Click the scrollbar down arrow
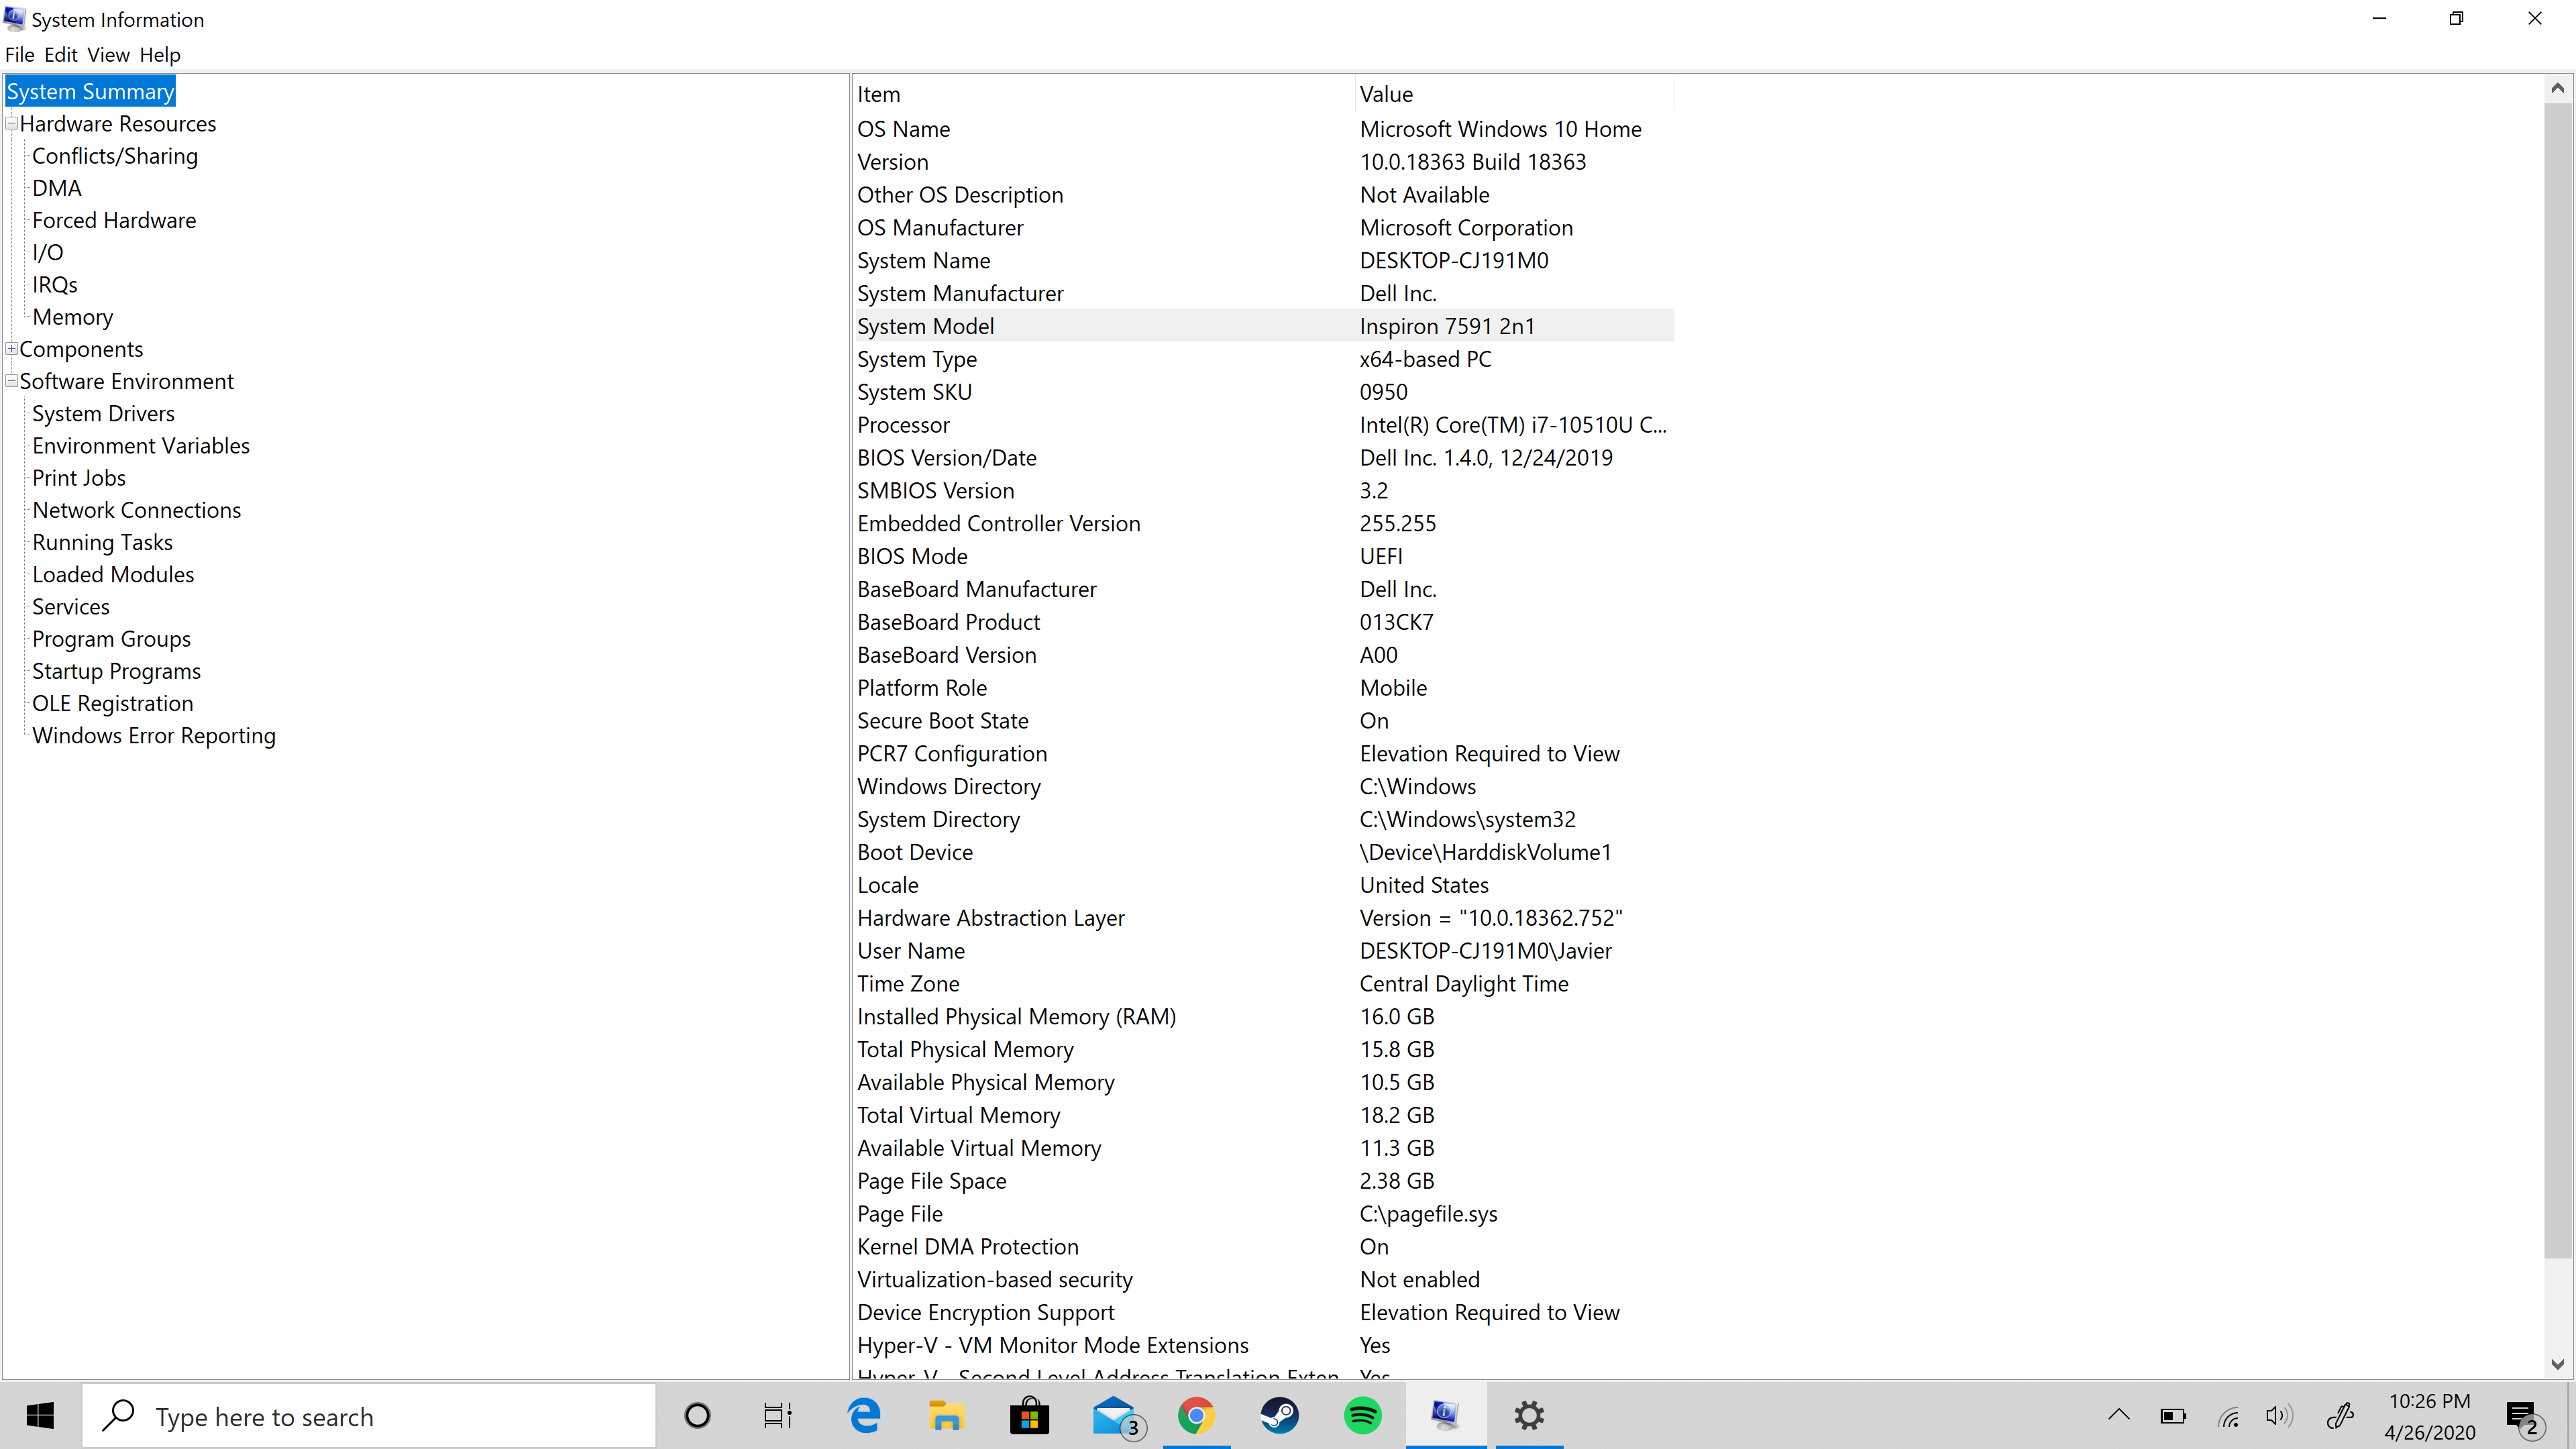This screenshot has width=2576, height=1449. coord(2557,1364)
